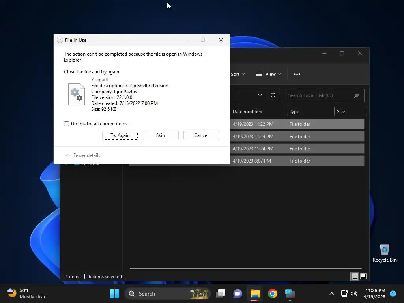This screenshot has height=303, width=404.
Task: Open the Recycle Bin desktop icon
Action: tap(384, 253)
